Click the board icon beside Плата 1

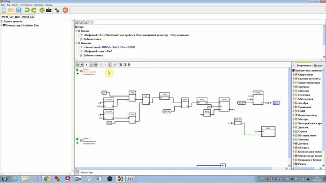[x=81, y=71]
